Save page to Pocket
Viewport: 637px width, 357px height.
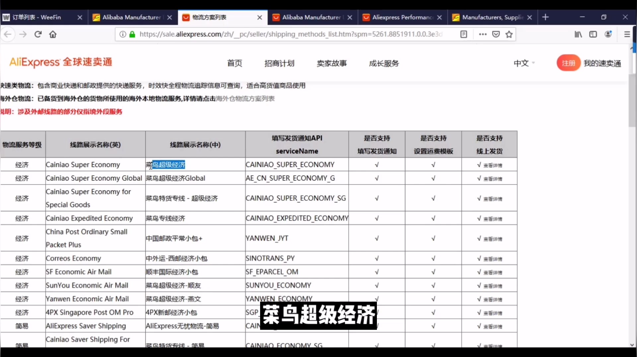coord(496,34)
